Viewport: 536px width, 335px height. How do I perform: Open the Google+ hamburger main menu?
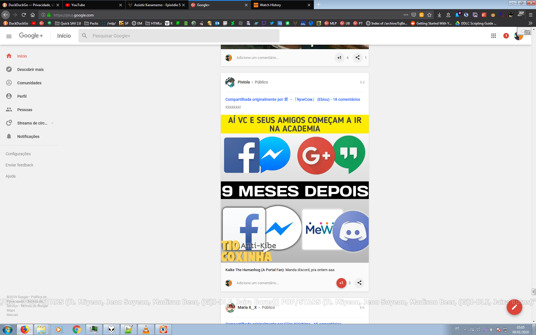(9, 36)
